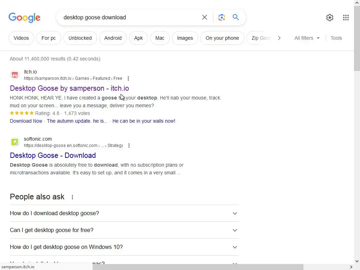Click the Google logo

coord(24,18)
